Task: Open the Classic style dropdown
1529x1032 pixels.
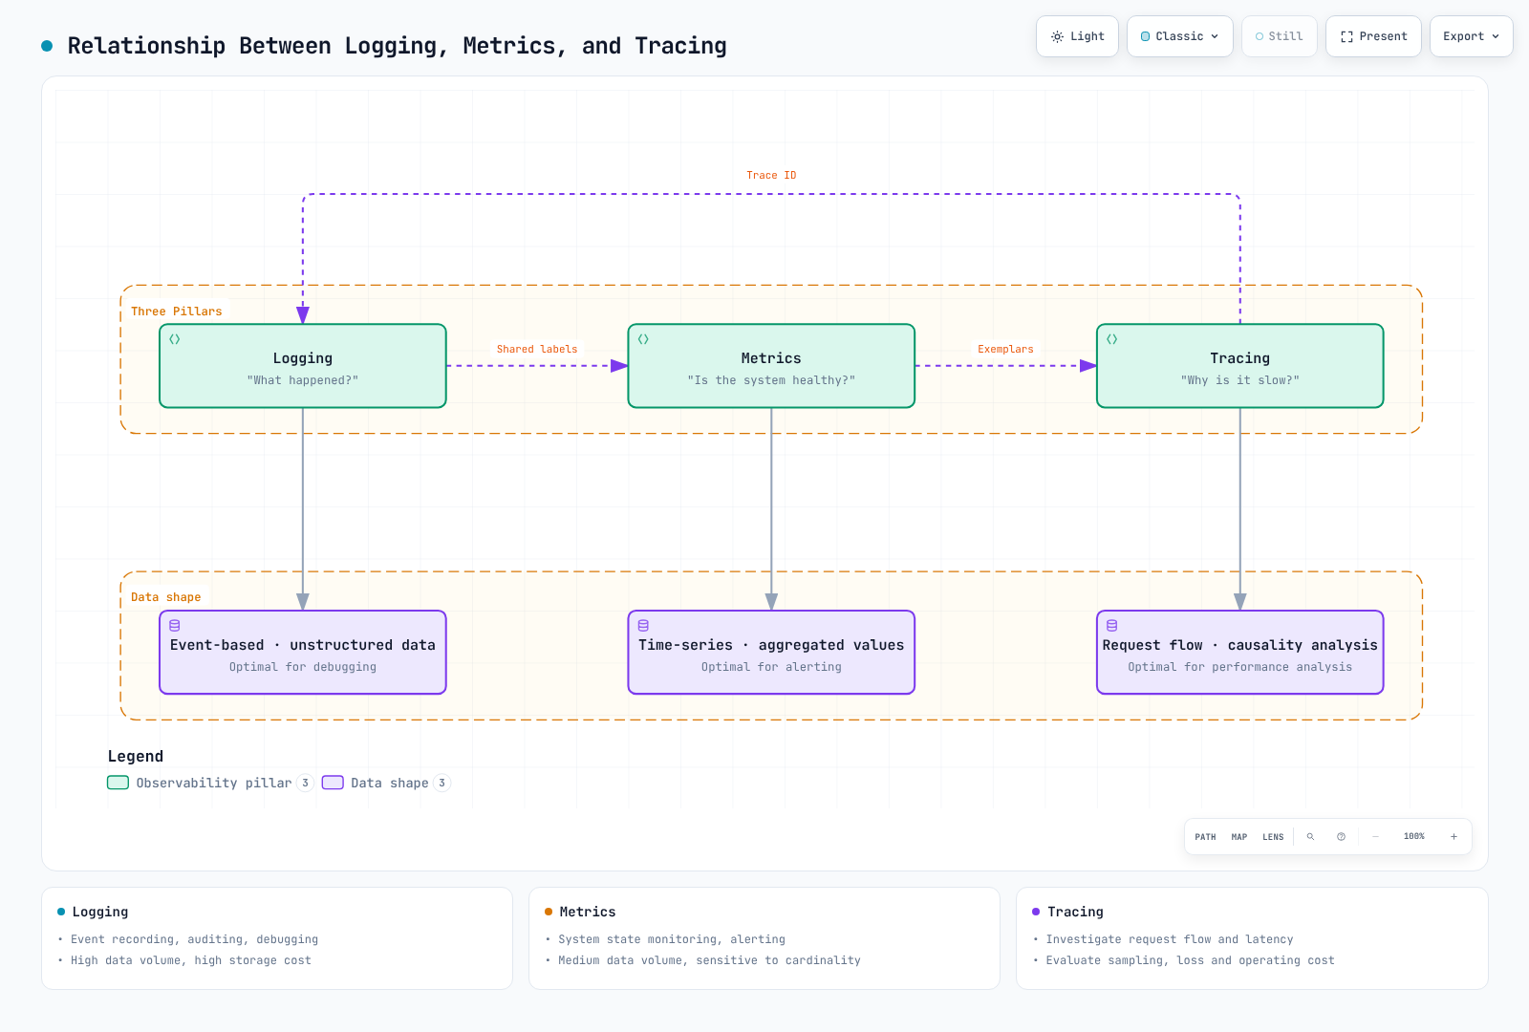Action: click(x=1179, y=36)
